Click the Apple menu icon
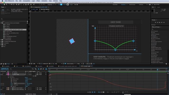 (x=2, y=1)
